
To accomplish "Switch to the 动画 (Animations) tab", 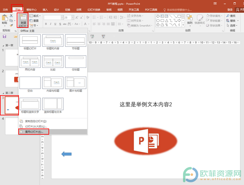I will tap(79, 10).
